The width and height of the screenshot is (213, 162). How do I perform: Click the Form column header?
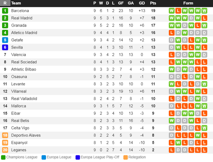(x=188, y=3)
